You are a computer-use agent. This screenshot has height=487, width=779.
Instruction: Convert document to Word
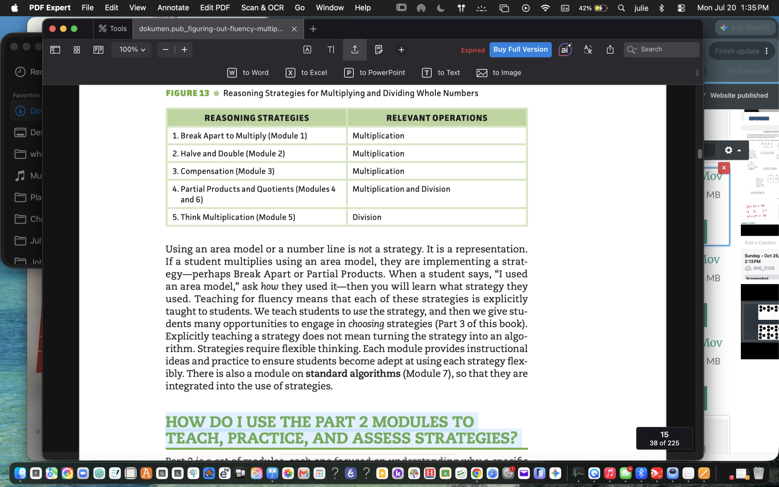(248, 73)
